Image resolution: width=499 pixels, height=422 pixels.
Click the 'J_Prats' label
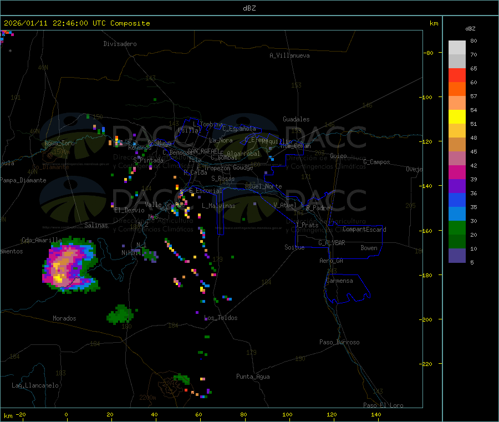307,225
